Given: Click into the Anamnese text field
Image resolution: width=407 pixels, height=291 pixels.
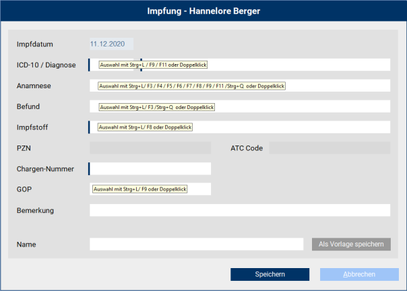Looking at the screenshot, I should coord(337,86).
